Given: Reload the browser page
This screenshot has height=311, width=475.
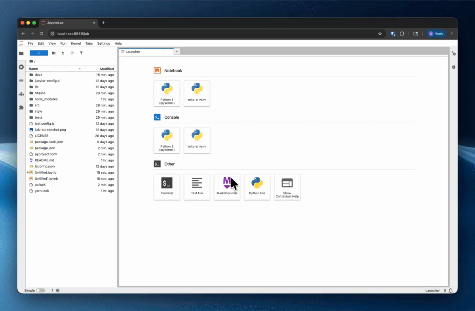Looking at the screenshot, I should [41, 34].
